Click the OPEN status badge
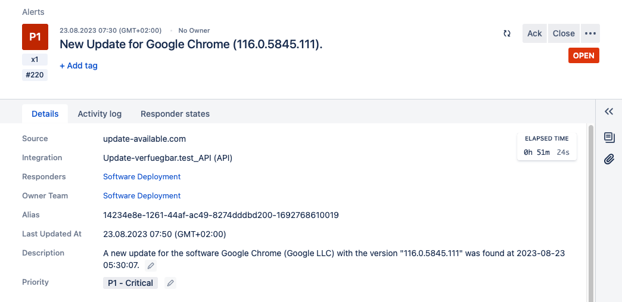 (x=583, y=55)
